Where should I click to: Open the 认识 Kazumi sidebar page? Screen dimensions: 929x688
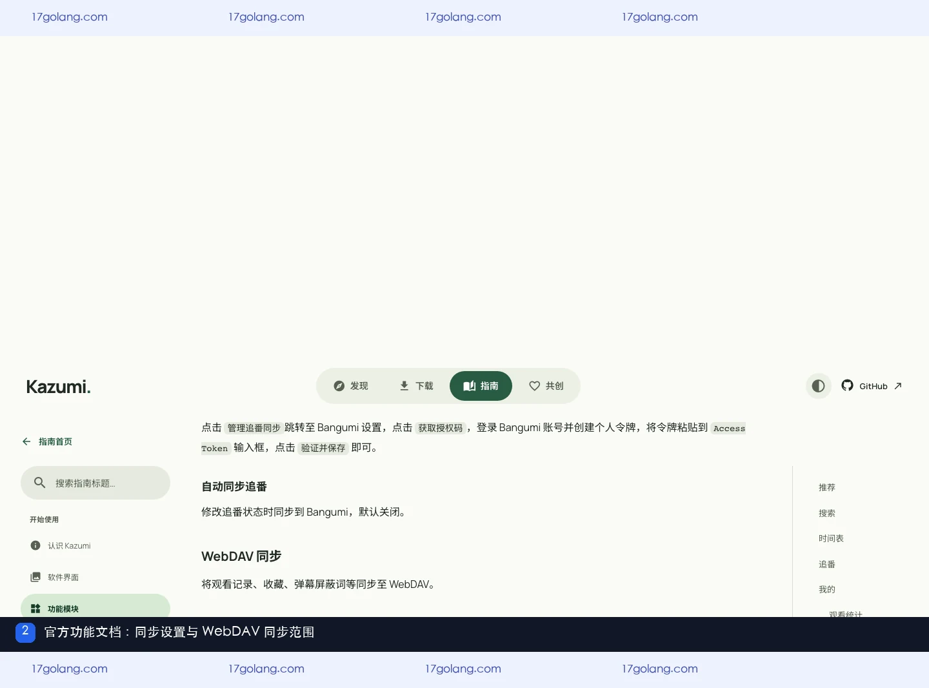95,545
